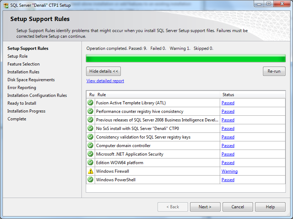Open Passed status for Edition WOW64 platform
Image resolution: width=293 pixels, height=219 pixels.
click(228, 163)
